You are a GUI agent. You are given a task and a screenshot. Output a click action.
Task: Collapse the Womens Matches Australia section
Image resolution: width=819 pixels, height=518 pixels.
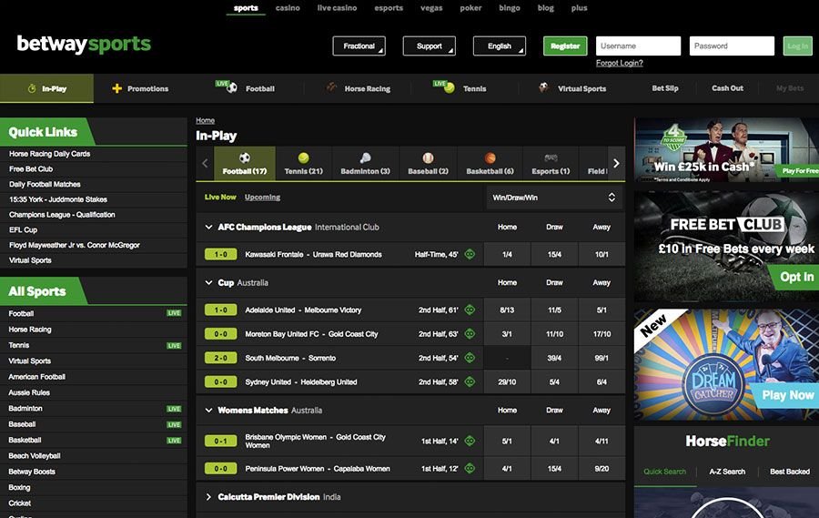tap(208, 411)
